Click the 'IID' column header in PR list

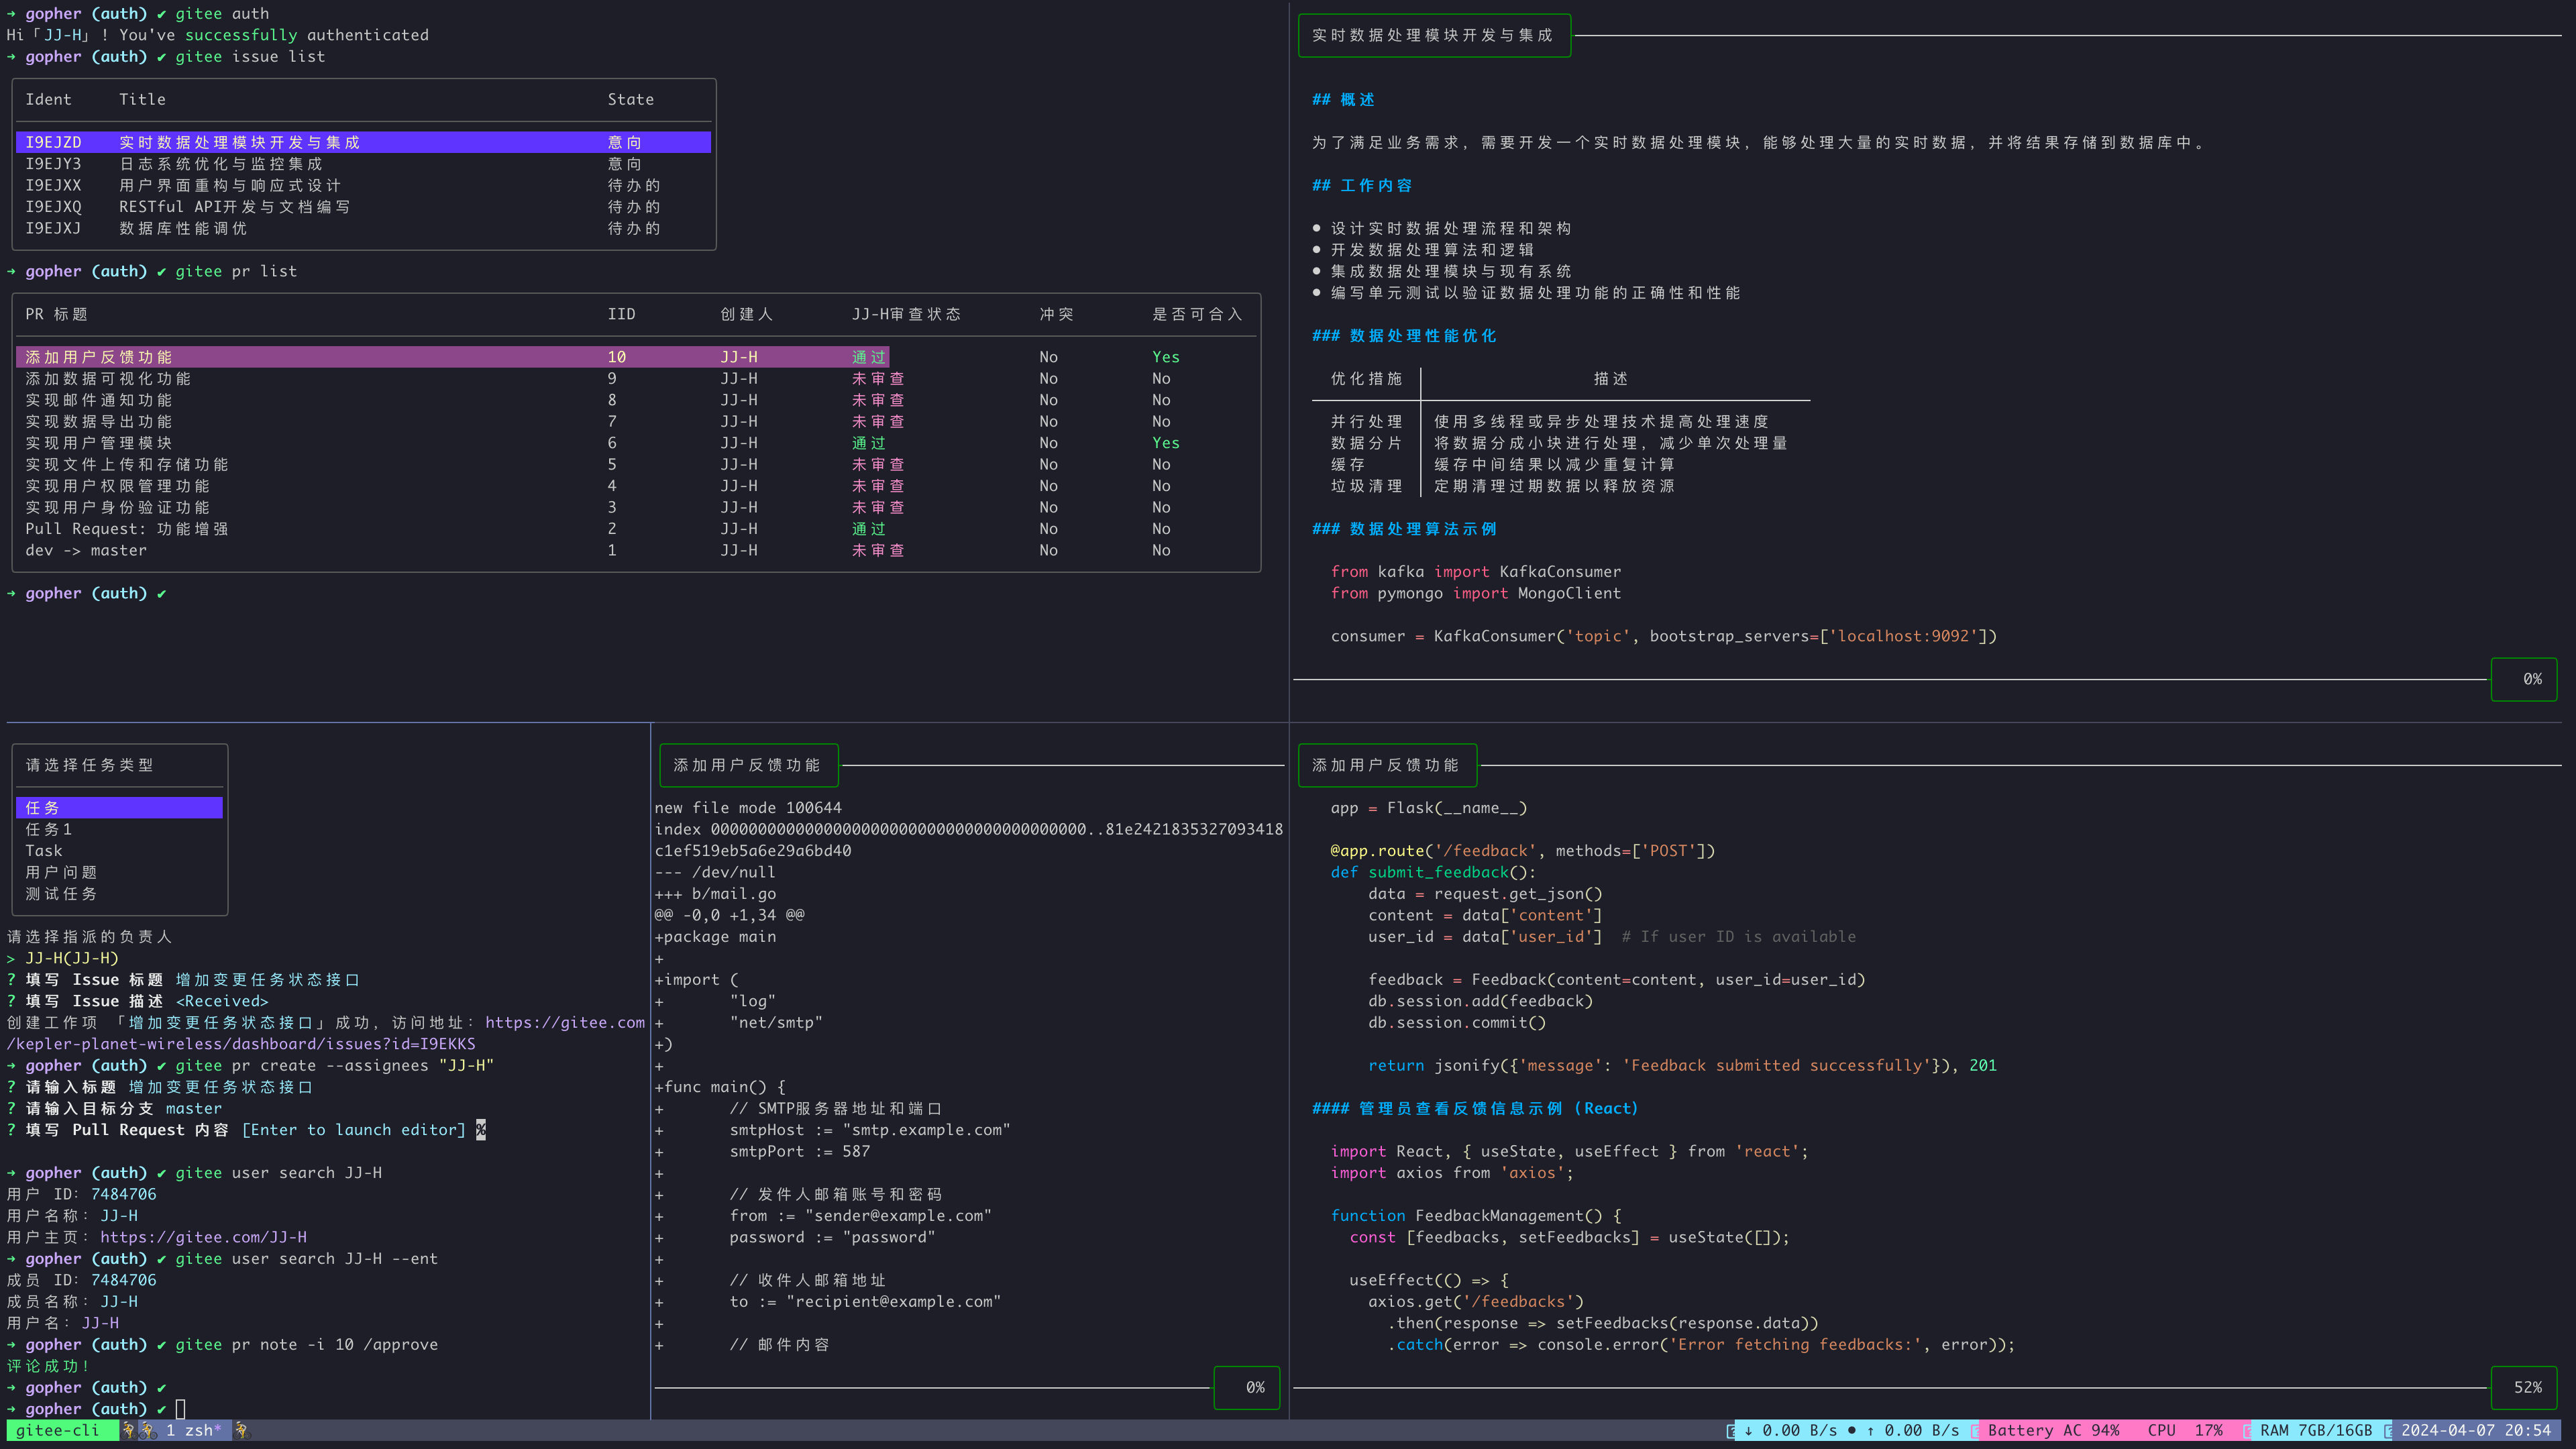point(621,314)
